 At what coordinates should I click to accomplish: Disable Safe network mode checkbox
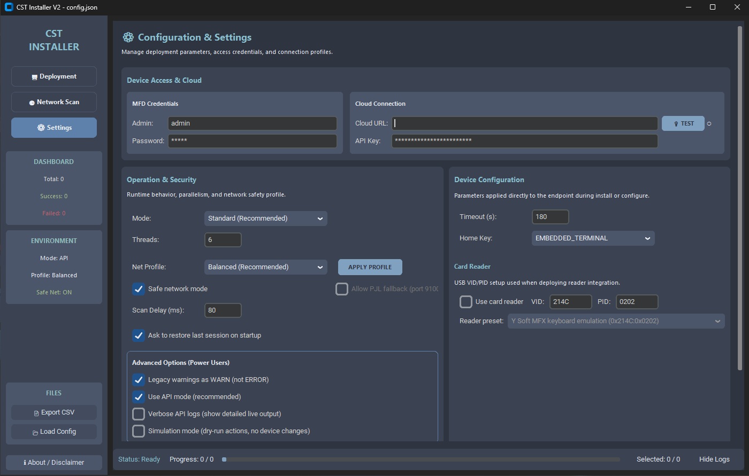pyautogui.click(x=139, y=289)
